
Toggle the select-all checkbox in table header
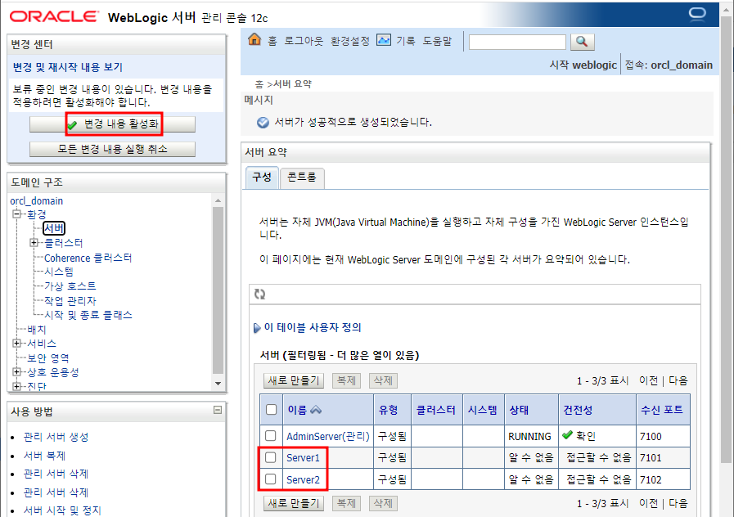(271, 409)
